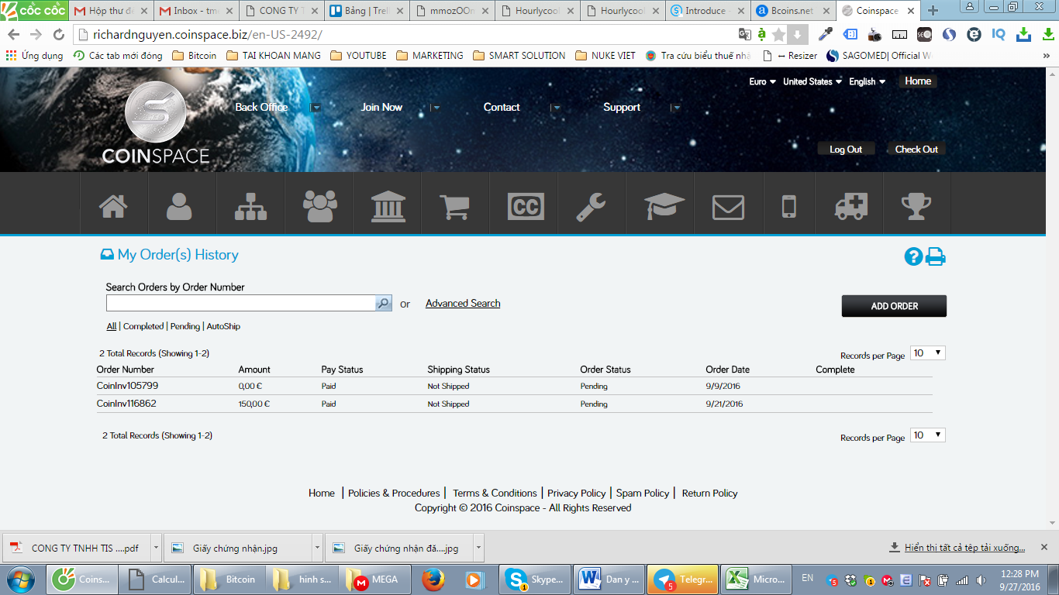Image resolution: width=1059 pixels, height=595 pixels.
Task: Filter orders by AutoShip
Action: (223, 327)
